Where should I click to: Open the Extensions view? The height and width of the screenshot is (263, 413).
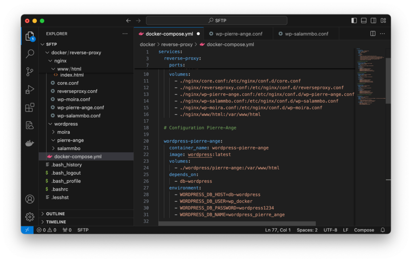(30, 107)
